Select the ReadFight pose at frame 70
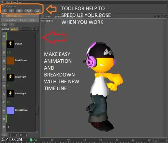 (x=10, y=77)
